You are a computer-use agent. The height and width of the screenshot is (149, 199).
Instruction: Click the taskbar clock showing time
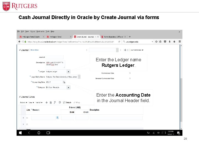coord(171,133)
